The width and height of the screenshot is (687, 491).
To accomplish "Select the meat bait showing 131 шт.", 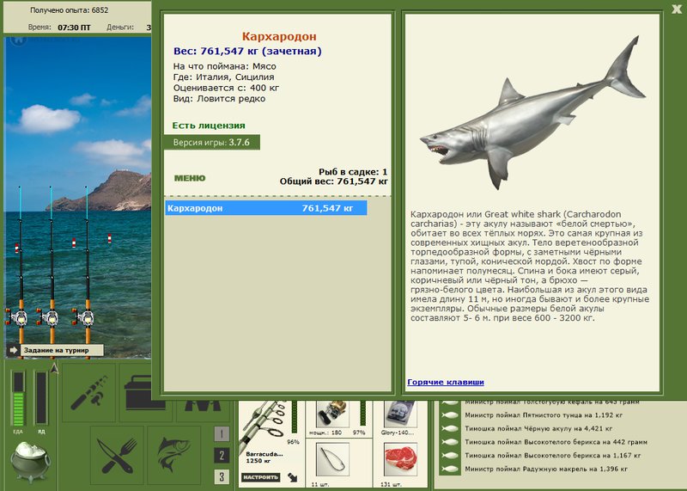I will pyautogui.click(x=400, y=459).
